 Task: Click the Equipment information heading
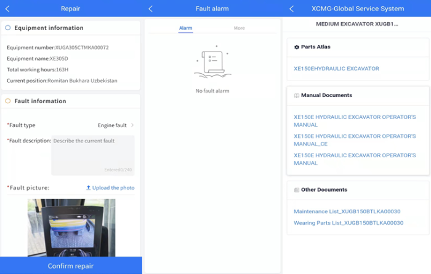(x=49, y=28)
